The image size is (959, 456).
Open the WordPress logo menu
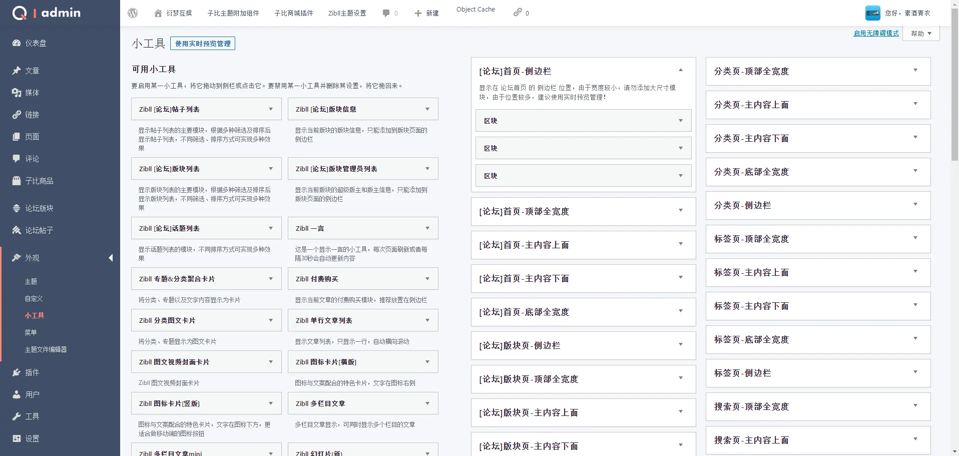[133, 13]
